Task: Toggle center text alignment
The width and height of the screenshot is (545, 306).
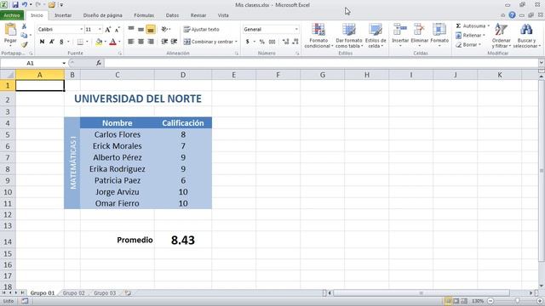Action: 141,42
